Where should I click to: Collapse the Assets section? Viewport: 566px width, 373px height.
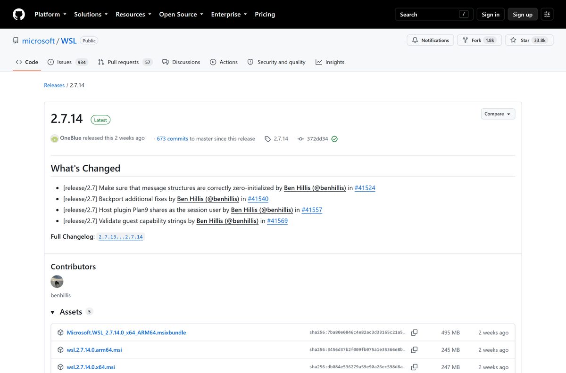(x=72, y=312)
